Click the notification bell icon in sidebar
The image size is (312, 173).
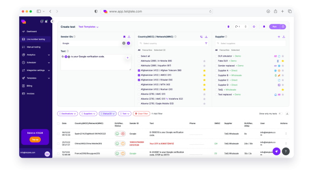(46, 22)
